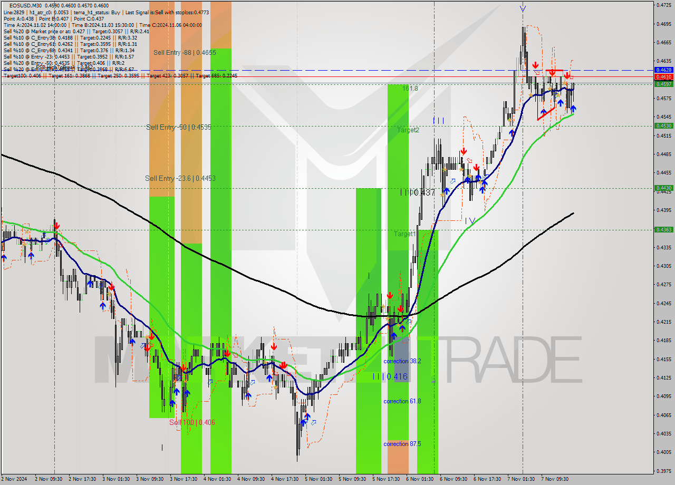
Task: Click the 0.4065 price axis label
Action: [x=663, y=415]
